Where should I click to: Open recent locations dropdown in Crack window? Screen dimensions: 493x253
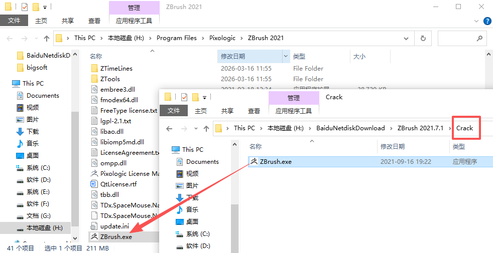tap(196, 128)
